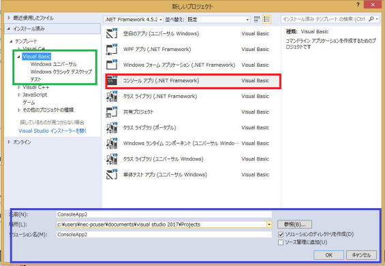Click the search magnifier icon in the template search box
This screenshot has width=385, height=266.
(x=371, y=19)
